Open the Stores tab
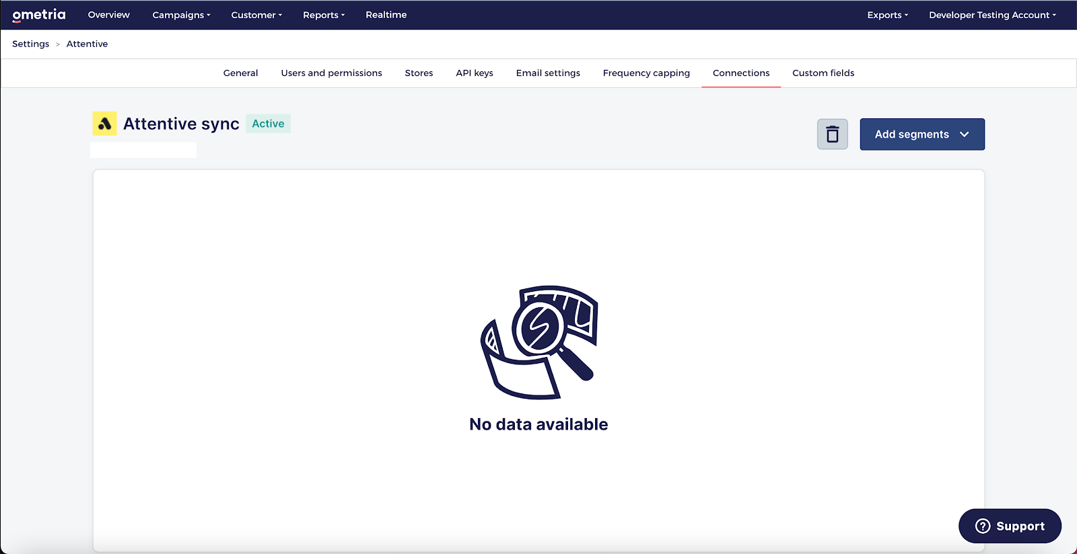 click(x=419, y=73)
